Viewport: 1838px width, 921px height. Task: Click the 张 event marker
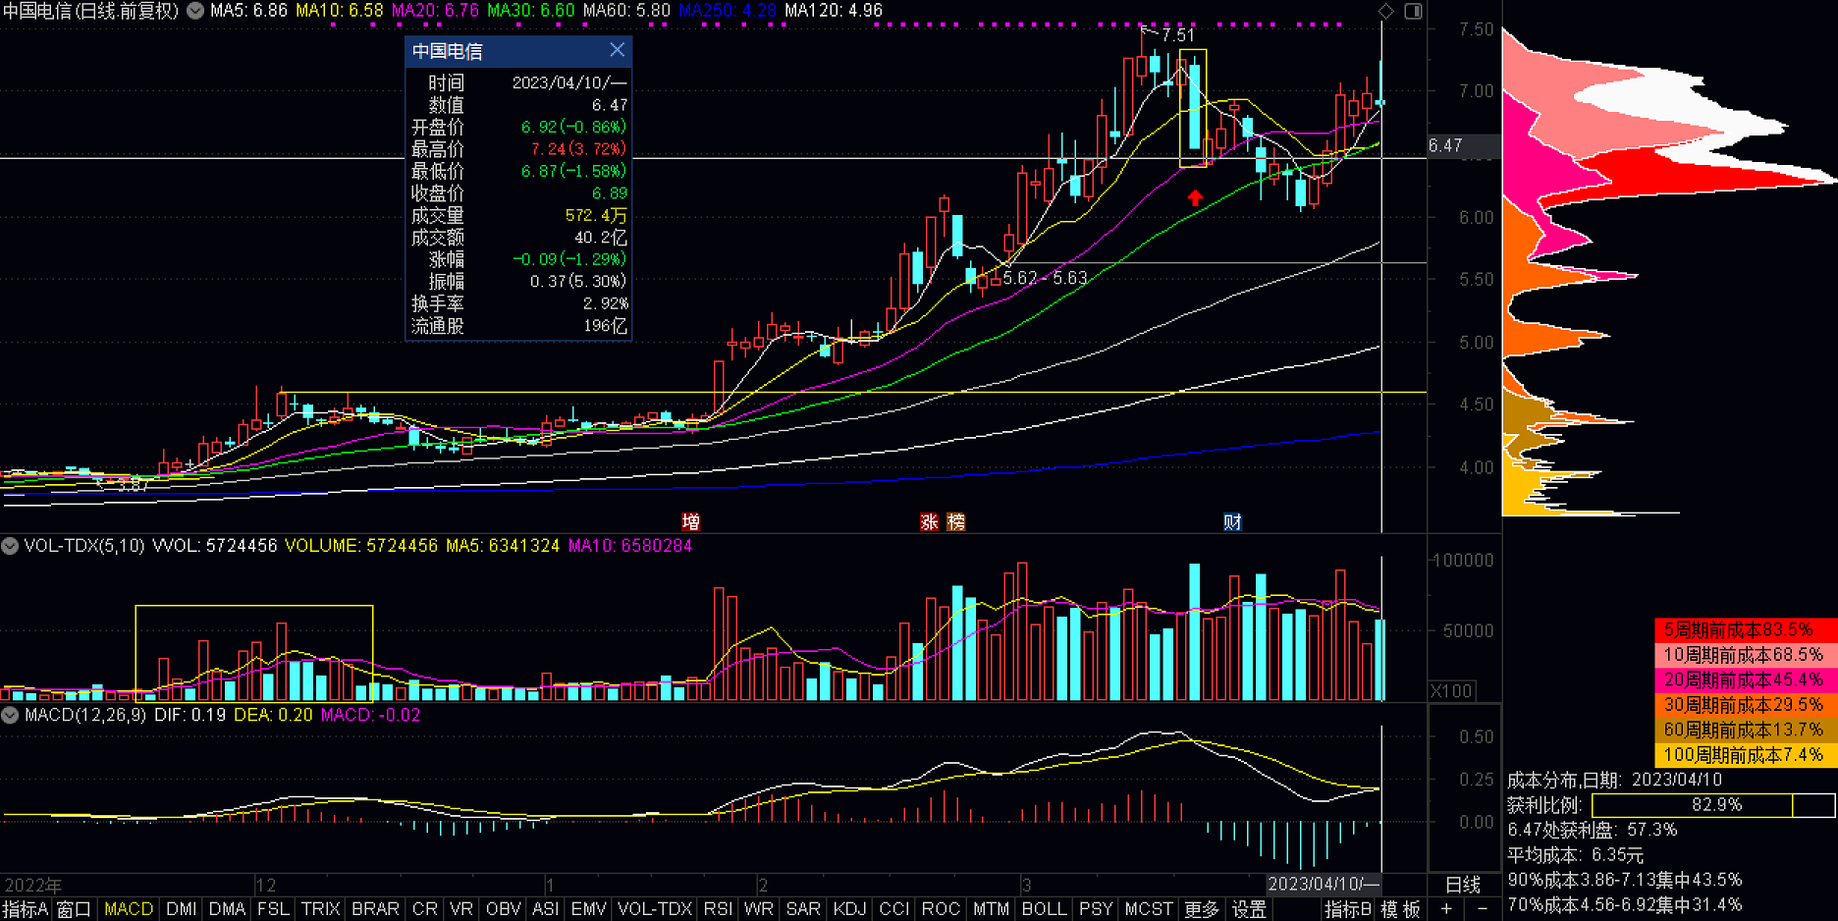pyautogui.click(x=929, y=522)
